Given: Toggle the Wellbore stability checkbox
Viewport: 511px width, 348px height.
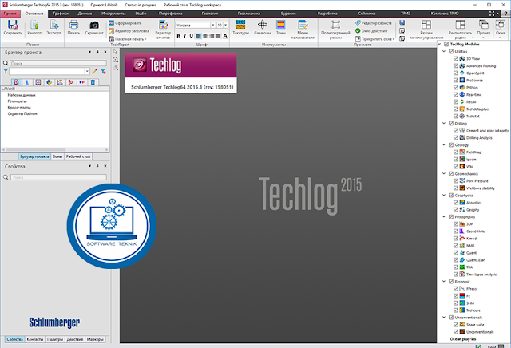Looking at the screenshot, I should point(456,188).
